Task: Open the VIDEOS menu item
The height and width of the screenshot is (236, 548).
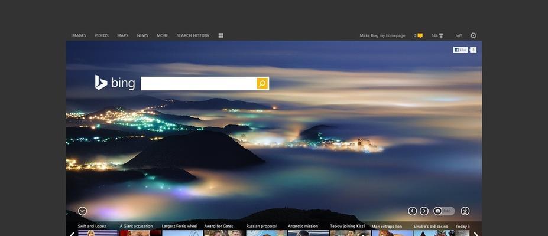Action: 101,35
